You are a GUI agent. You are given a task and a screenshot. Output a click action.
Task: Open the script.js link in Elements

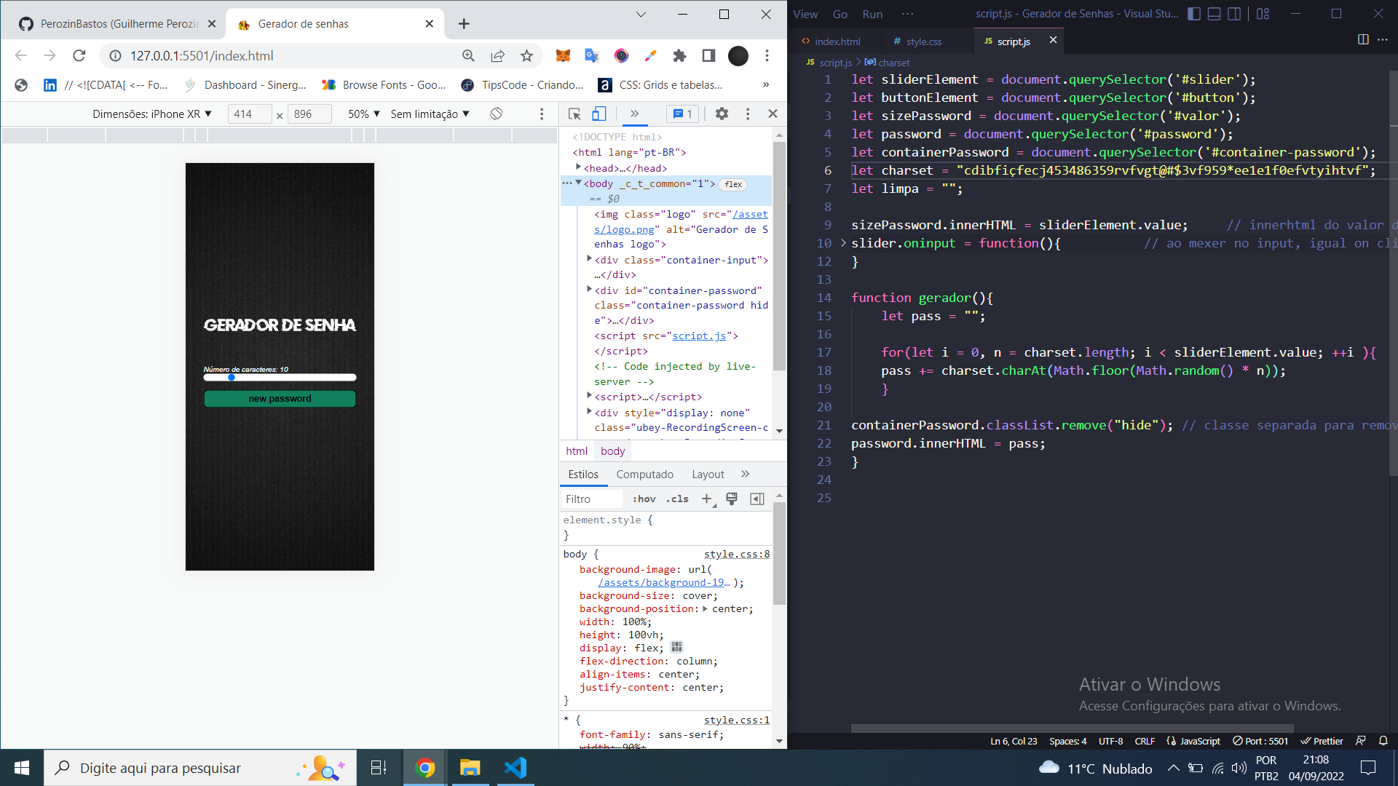[699, 336]
